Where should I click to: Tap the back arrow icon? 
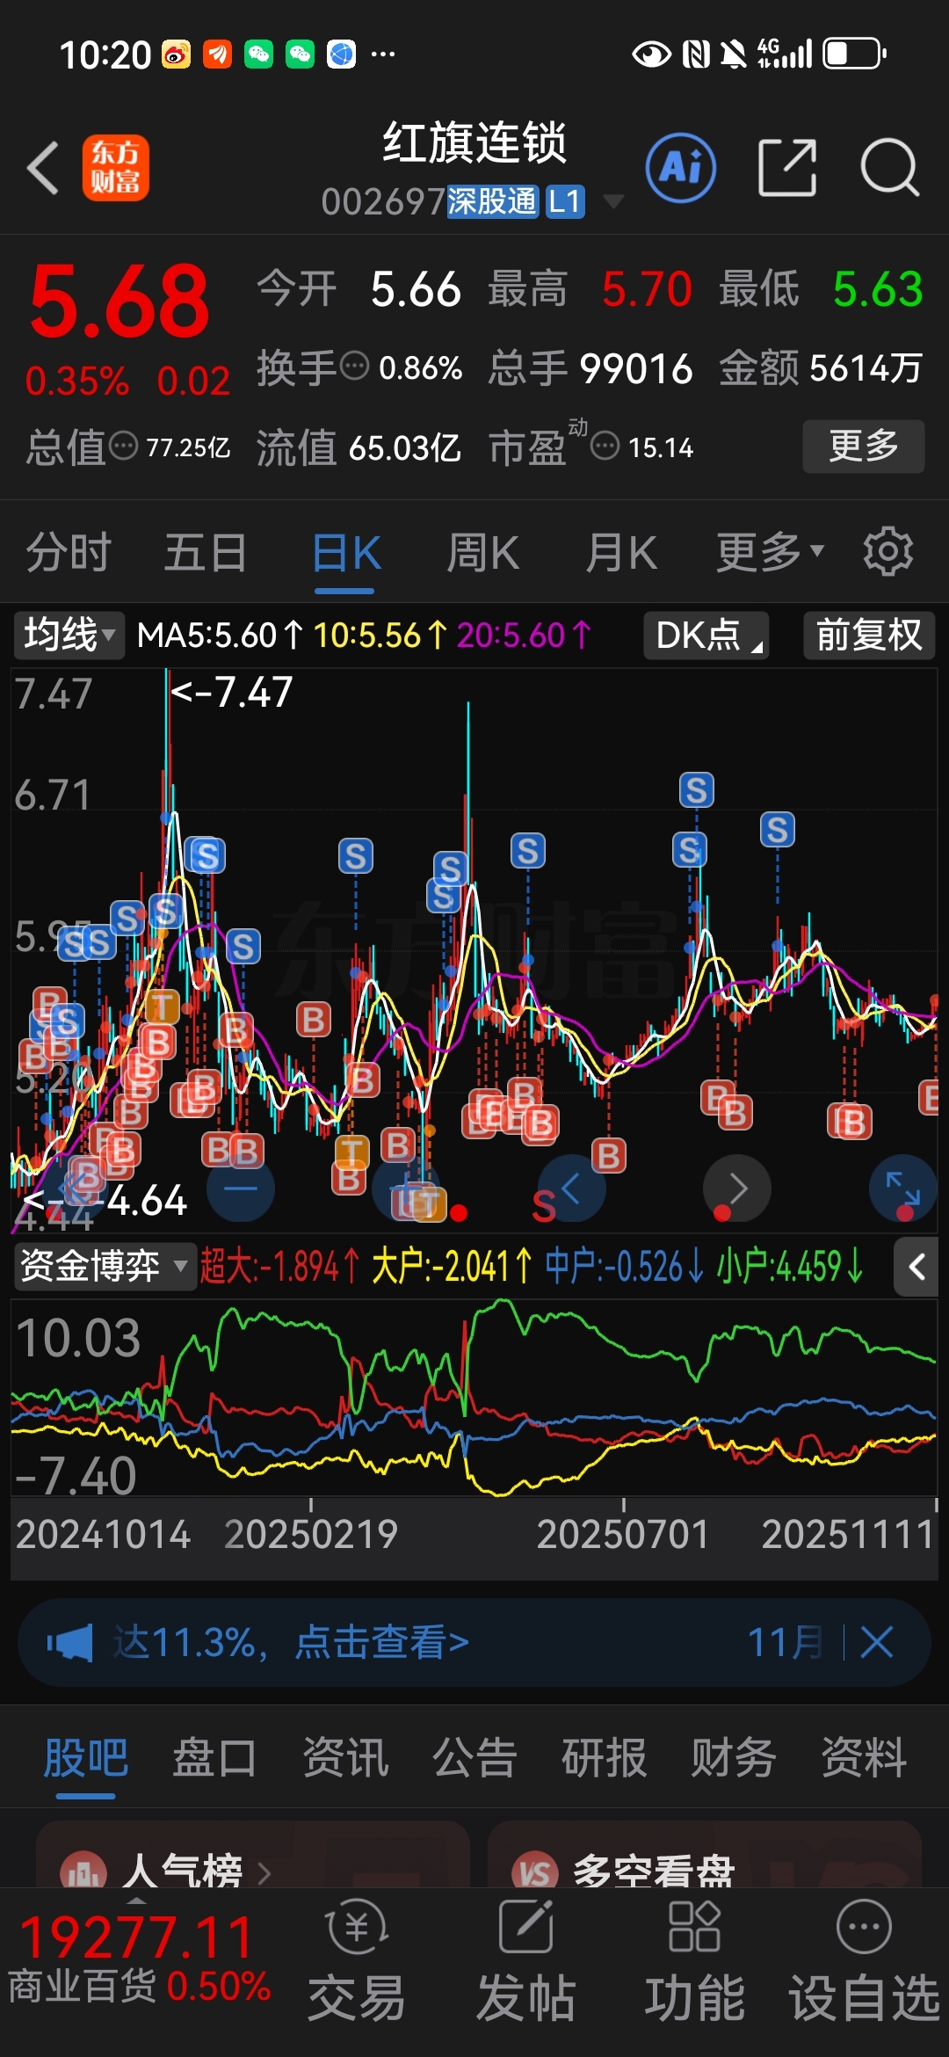pos(44,167)
